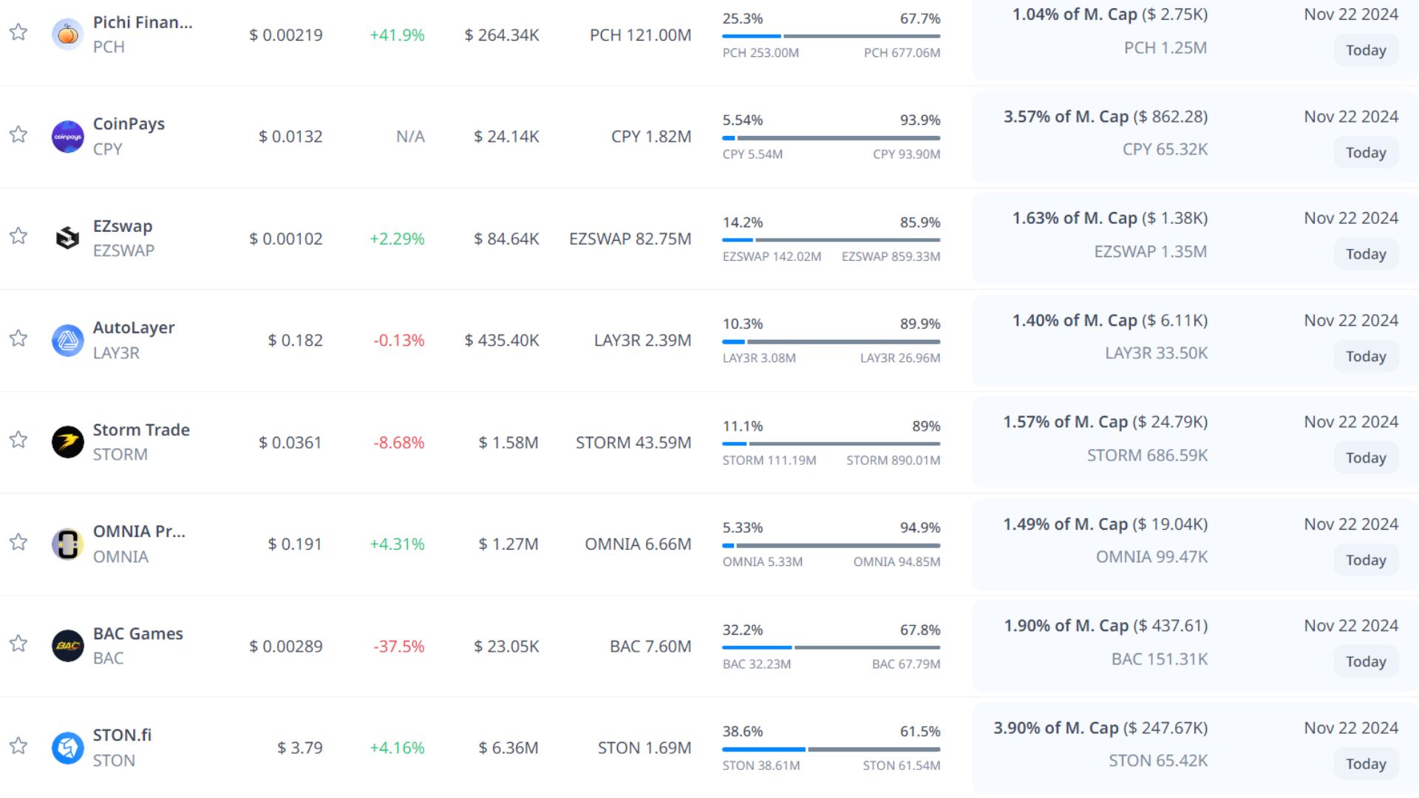The image size is (1419, 798).
Task: Click the BAC Games logo icon
Action: coord(67,646)
